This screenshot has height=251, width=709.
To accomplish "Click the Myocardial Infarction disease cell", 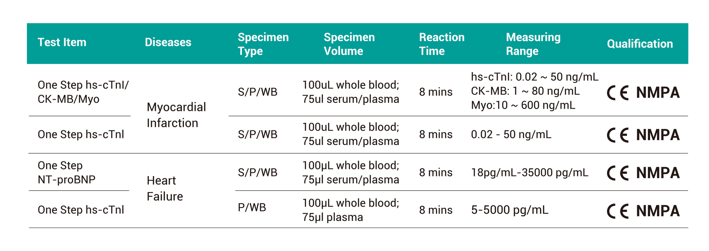I will click(176, 115).
